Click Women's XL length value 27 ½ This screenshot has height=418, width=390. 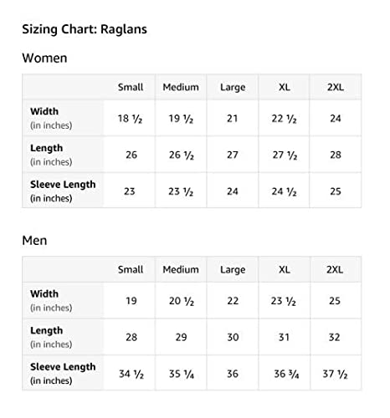[285, 155]
